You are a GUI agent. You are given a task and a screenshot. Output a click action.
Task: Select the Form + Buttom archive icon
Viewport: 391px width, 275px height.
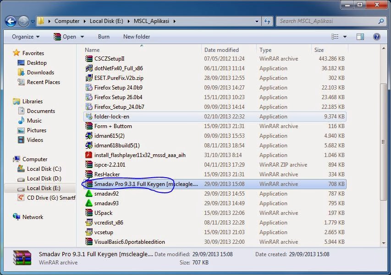pos(89,126)
